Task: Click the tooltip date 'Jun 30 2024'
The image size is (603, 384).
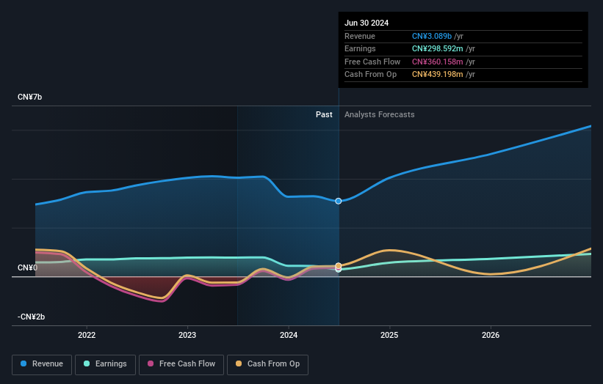Action: pos(367,23)
